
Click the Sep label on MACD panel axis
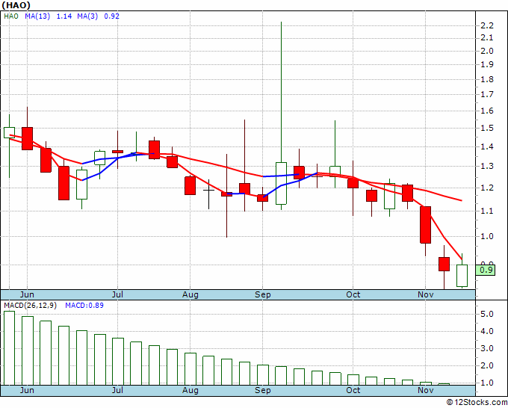point(263,390)
